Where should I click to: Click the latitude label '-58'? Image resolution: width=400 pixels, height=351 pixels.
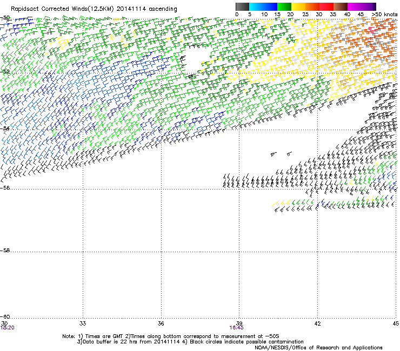[5, 251]
